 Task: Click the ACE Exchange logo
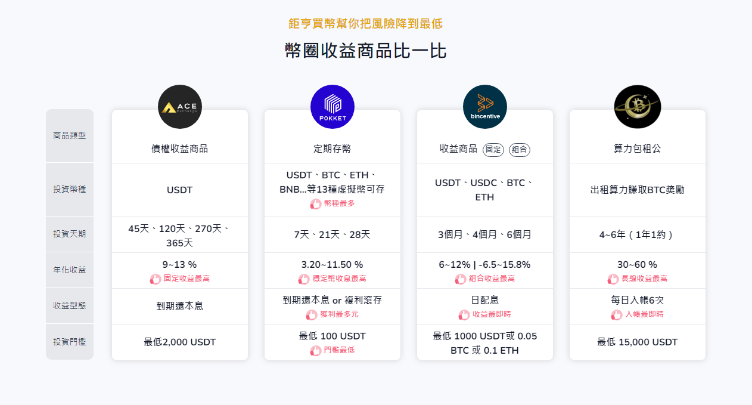point(179,107)
